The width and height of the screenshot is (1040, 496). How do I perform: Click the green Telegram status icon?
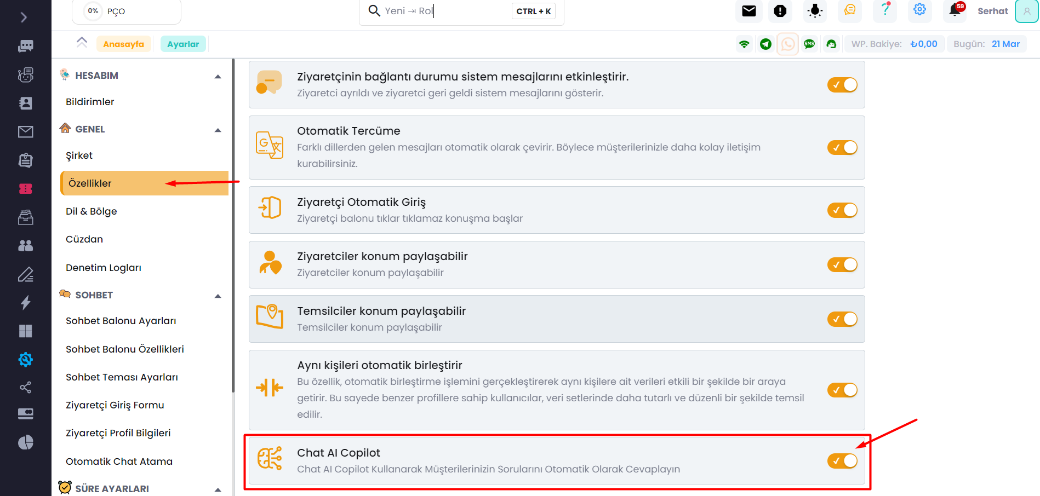[x=766, y=44]
